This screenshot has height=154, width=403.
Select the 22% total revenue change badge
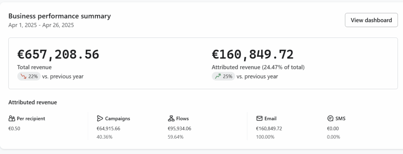[29, 76]
